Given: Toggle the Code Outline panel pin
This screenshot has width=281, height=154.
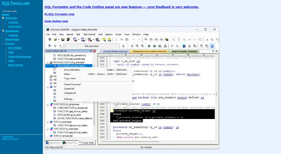Looking at the screenshot, I should pyautogui.click(x=91, y=51).
